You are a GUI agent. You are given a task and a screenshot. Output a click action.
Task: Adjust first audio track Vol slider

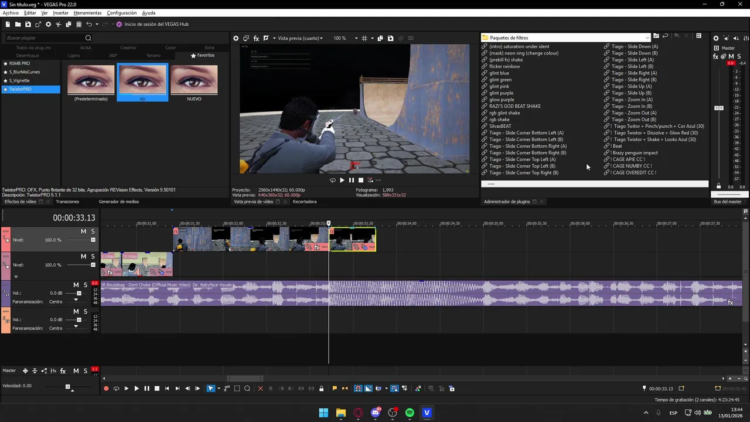(79, 293)
